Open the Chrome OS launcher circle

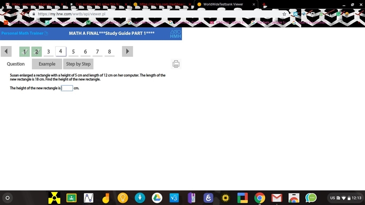pos(7,198)
